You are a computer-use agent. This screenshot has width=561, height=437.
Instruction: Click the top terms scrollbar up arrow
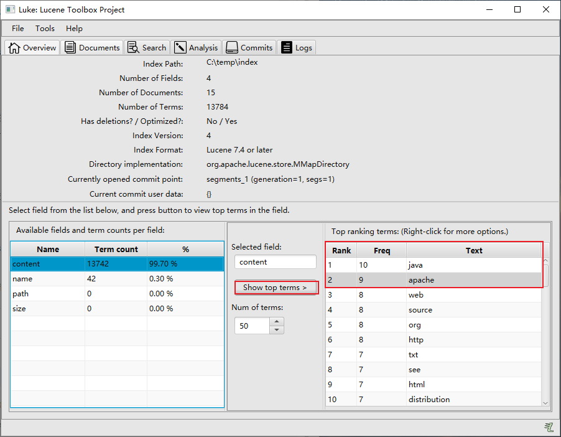click(545, 260)
